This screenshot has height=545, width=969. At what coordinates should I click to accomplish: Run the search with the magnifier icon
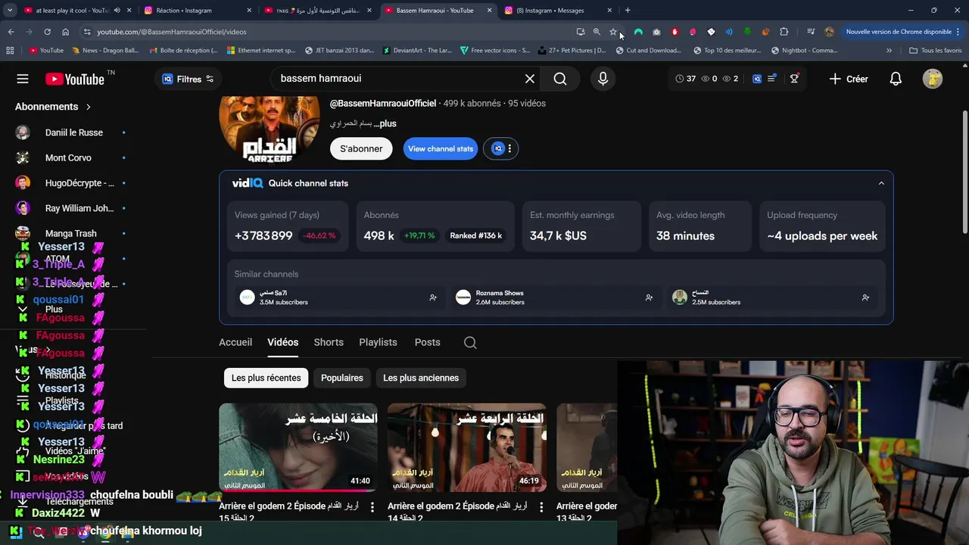(560, 79)
